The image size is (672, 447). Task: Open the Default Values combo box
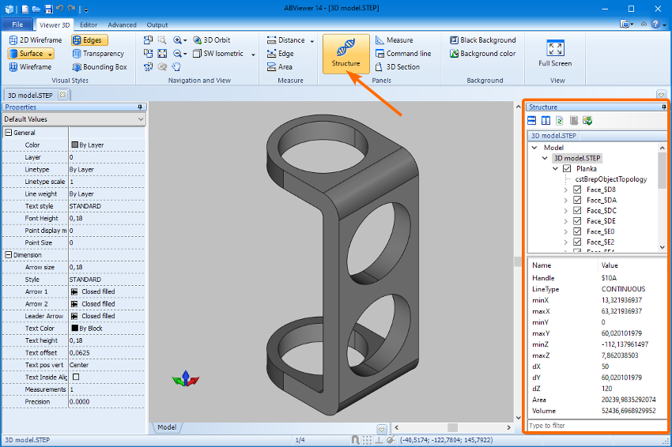tap(74, 119)
